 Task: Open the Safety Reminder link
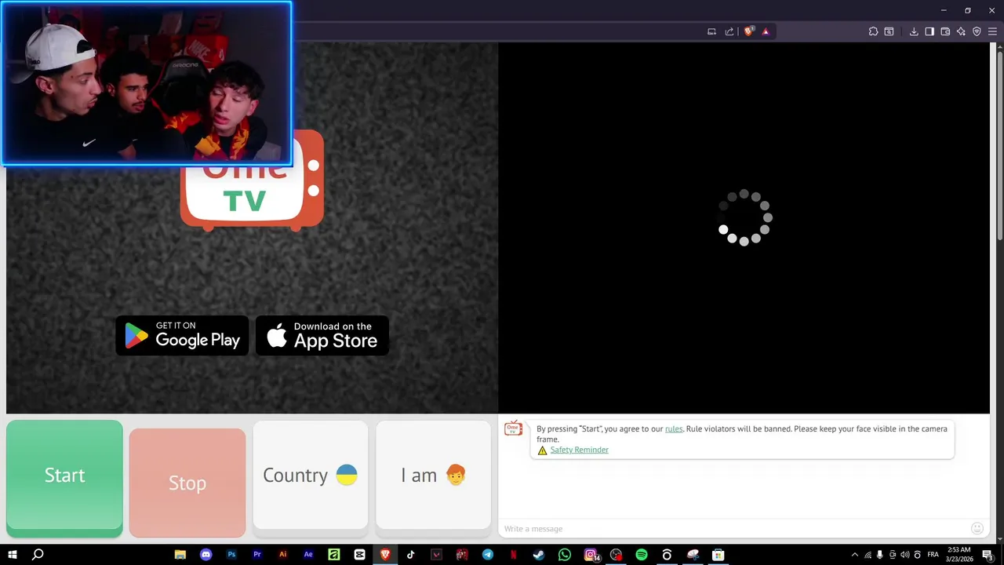[579, 450]
